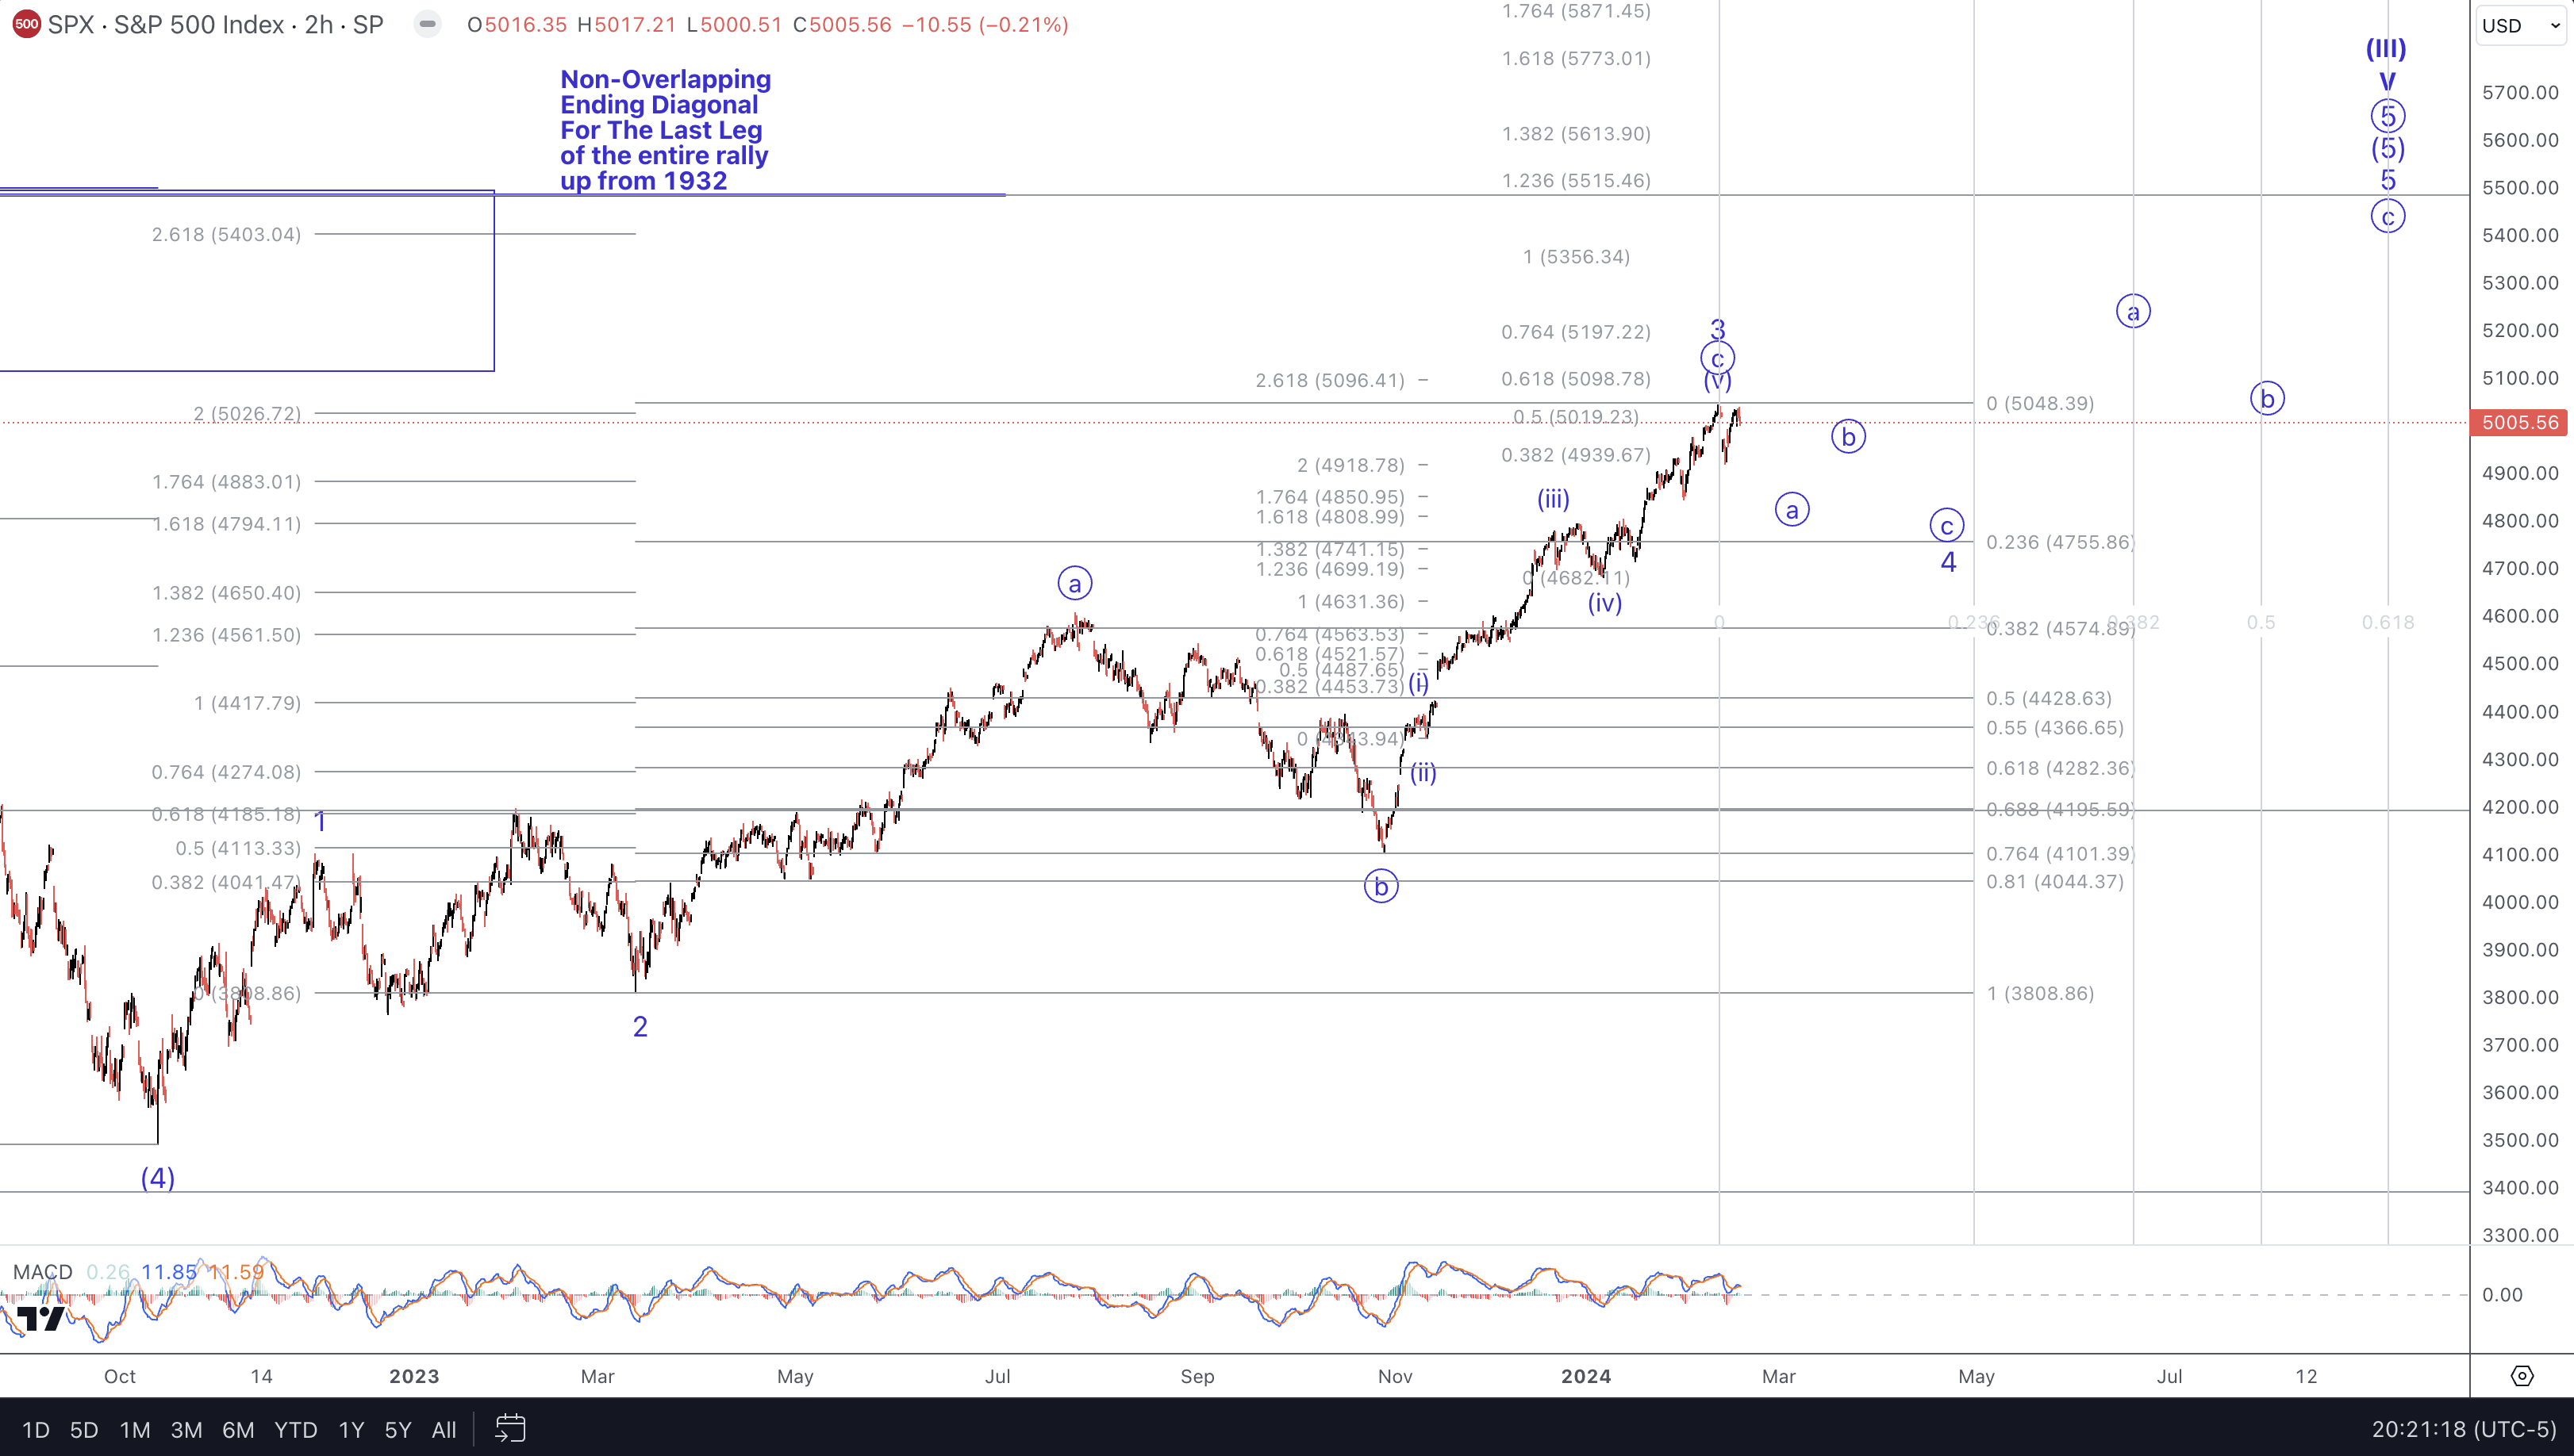Click the wave 4 label below circled c
The width and height of the screenshot is (2574, 1456).
[x=1948, y=562]
